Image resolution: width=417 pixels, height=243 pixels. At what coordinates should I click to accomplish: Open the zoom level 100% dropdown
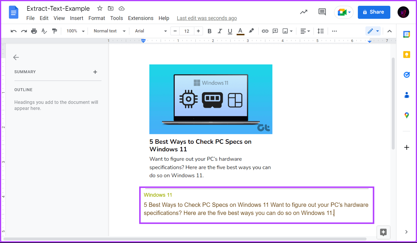click(75, 31)
